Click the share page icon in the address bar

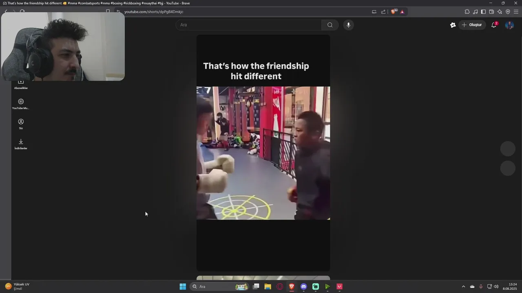pos(383,12)
